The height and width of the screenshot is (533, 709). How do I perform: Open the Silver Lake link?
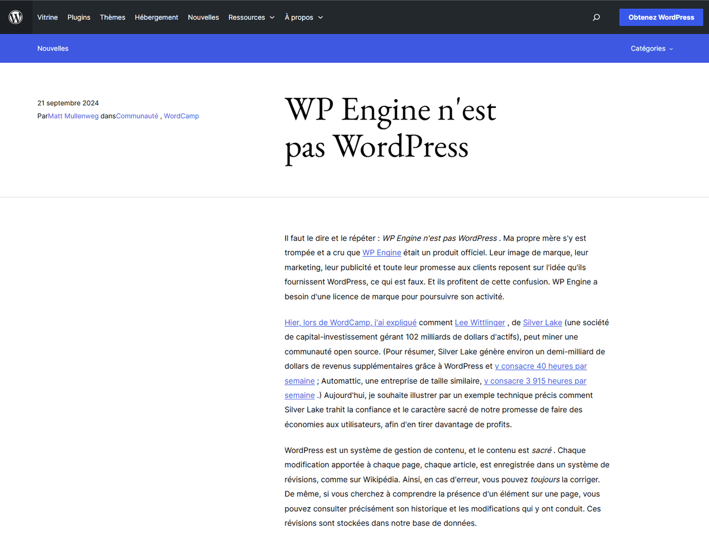coord(542,322)
